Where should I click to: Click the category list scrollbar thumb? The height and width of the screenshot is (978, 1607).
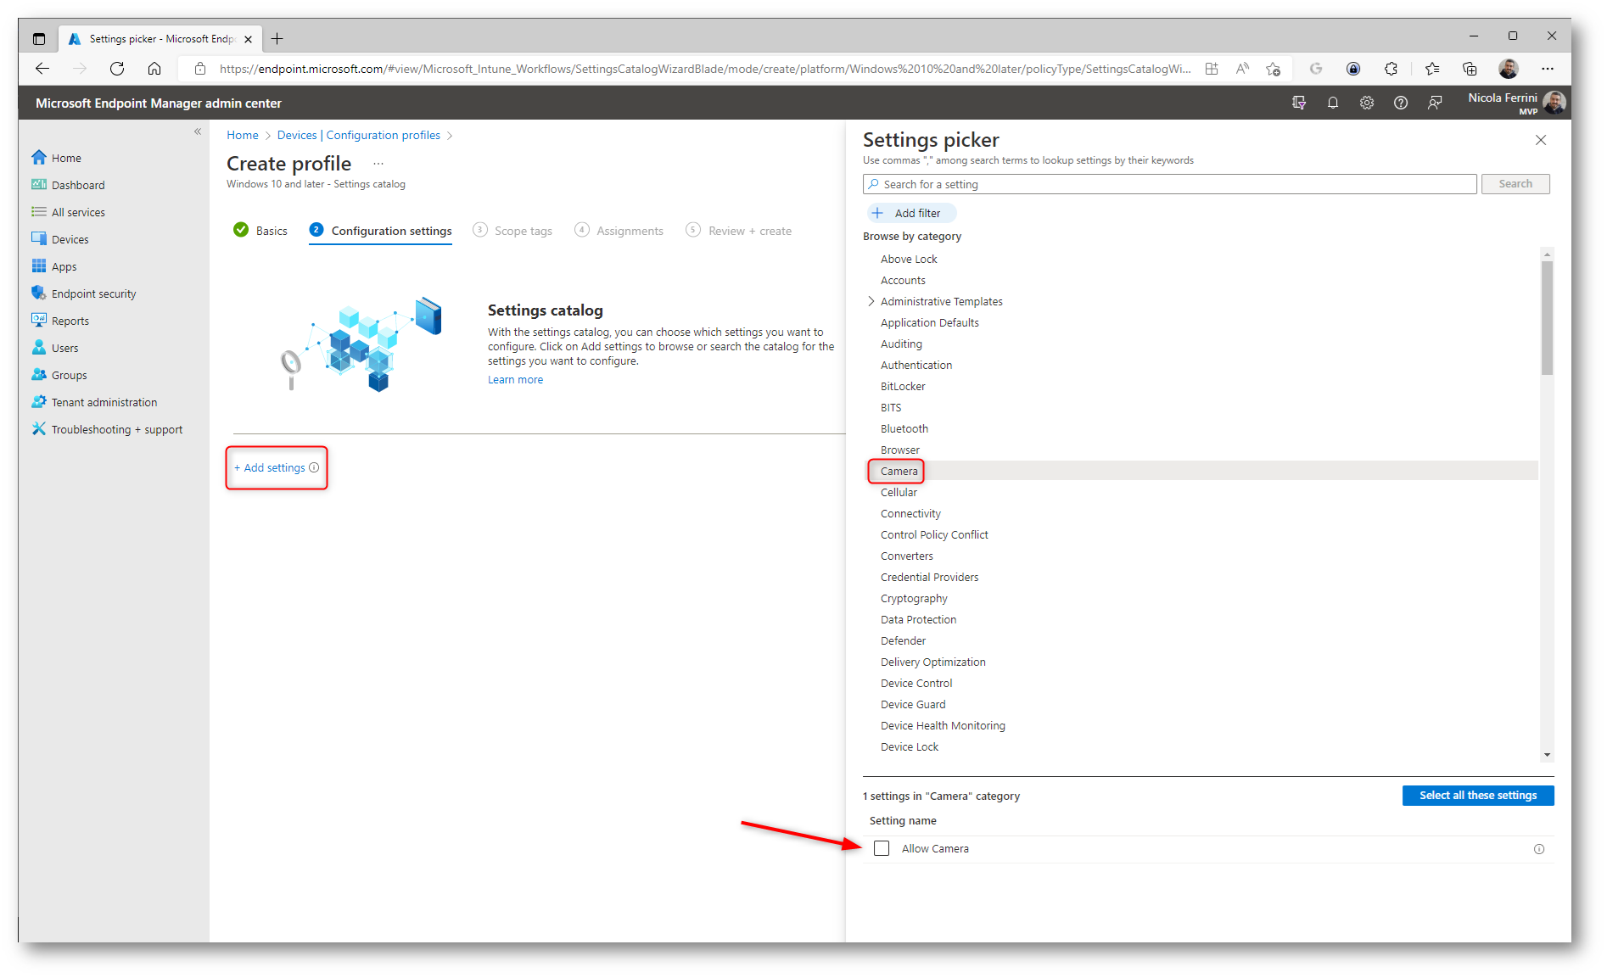pyautogui.click(x=1547, y=318)
